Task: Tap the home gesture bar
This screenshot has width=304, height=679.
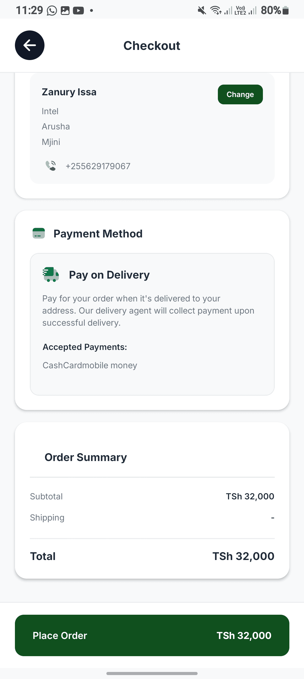Action: point(152,673)
